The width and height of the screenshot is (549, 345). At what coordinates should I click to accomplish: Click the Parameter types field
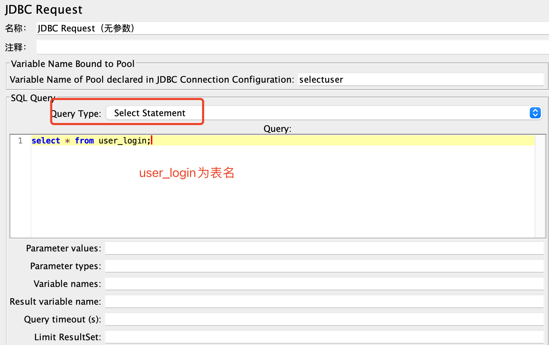coord(324,266)
